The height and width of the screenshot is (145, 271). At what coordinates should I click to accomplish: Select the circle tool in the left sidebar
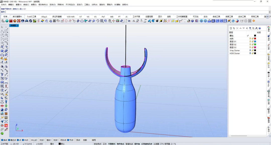coord(2,35)
